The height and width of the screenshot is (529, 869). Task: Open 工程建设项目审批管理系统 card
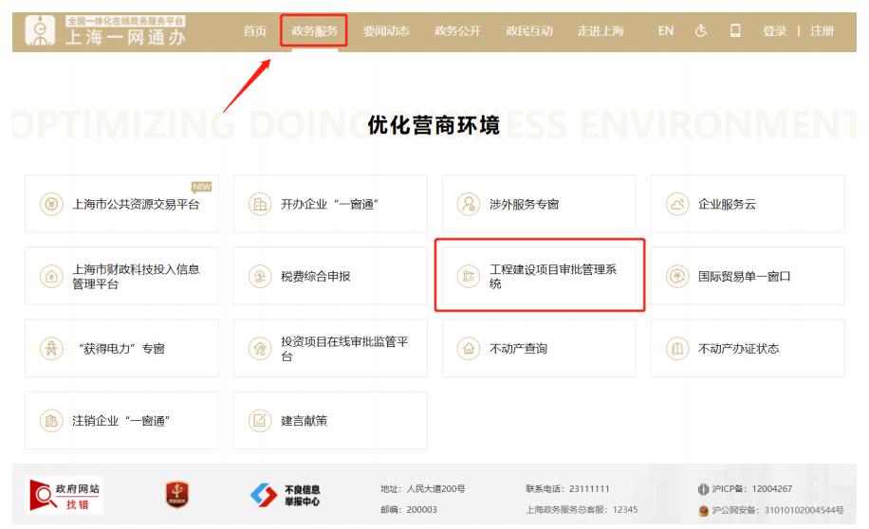pos(539,276)
